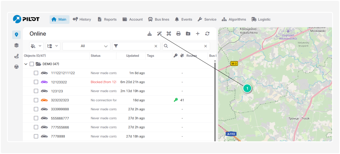The height and width of the screenshot is (154, 340).
Task: Click the route sidebar icon
Action: [x=16, y=56]
